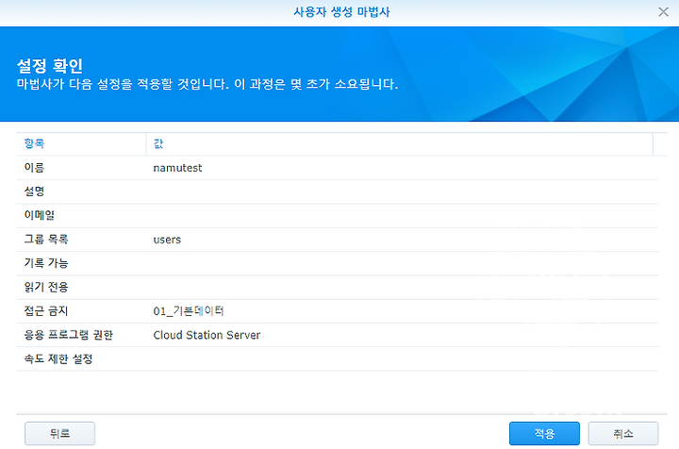Select the 기록 가능 row label
This screenshot has height=449, width=679.
point(46,263)
